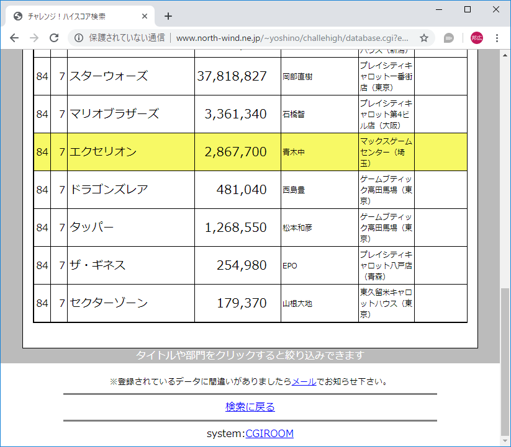Click the メール link to report data errors
511x447 pixels.
[304, 383]
